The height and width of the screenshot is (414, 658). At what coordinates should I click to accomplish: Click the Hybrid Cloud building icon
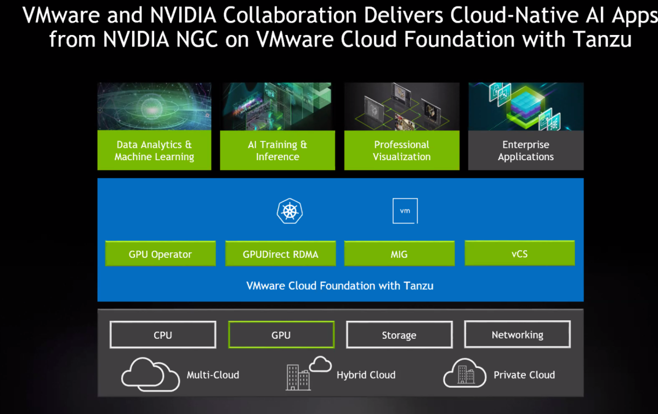click(308, 373)
